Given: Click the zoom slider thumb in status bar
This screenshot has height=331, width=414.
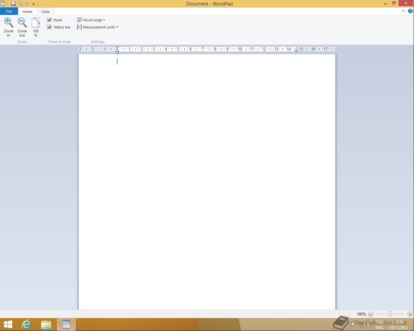Looking at the screenshot, I should point(390,314).
